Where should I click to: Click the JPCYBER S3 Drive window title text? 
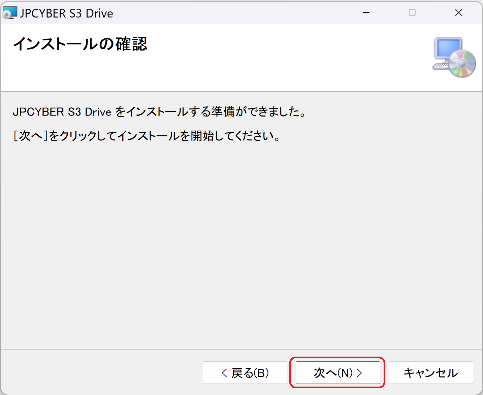click(66, 13)
